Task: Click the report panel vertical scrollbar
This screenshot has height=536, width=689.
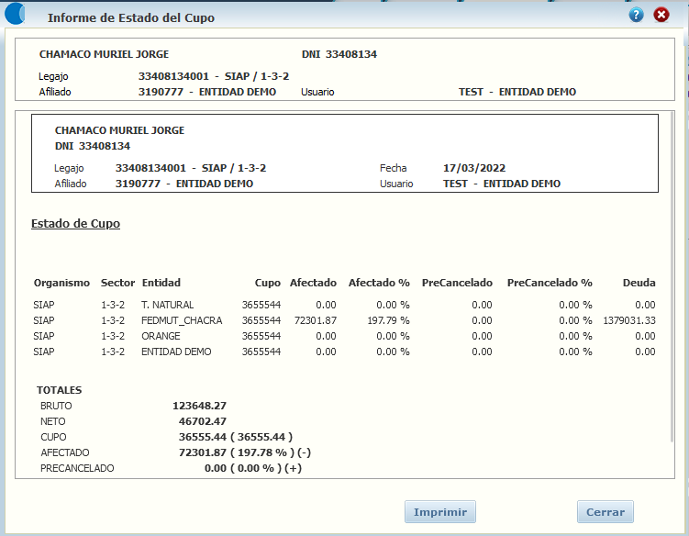Action: pos(672,277)
